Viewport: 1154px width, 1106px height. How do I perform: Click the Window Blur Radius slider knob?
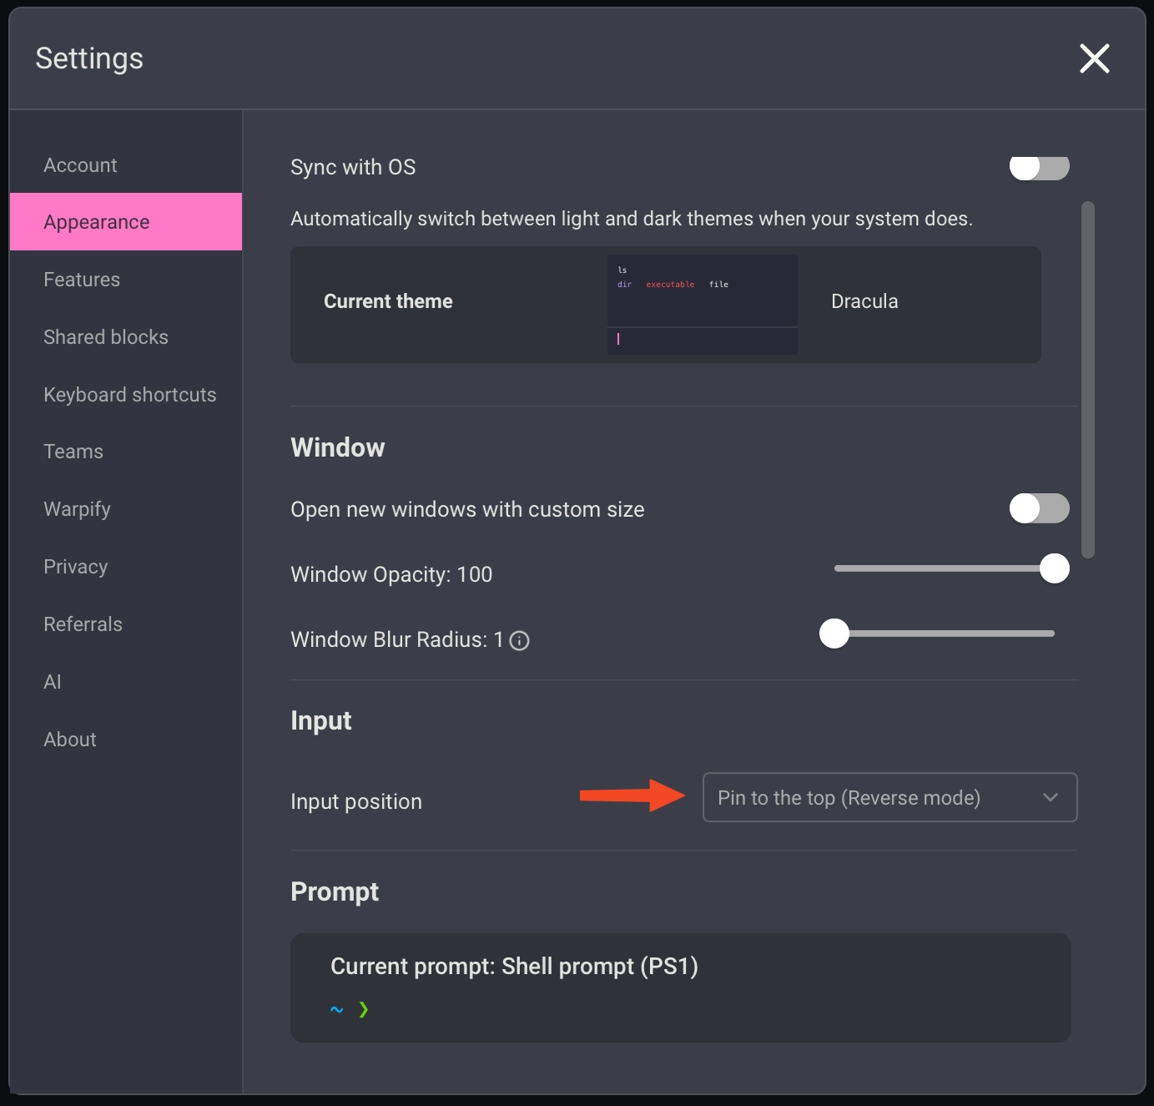pyautogui.click(x=834, y=634)
